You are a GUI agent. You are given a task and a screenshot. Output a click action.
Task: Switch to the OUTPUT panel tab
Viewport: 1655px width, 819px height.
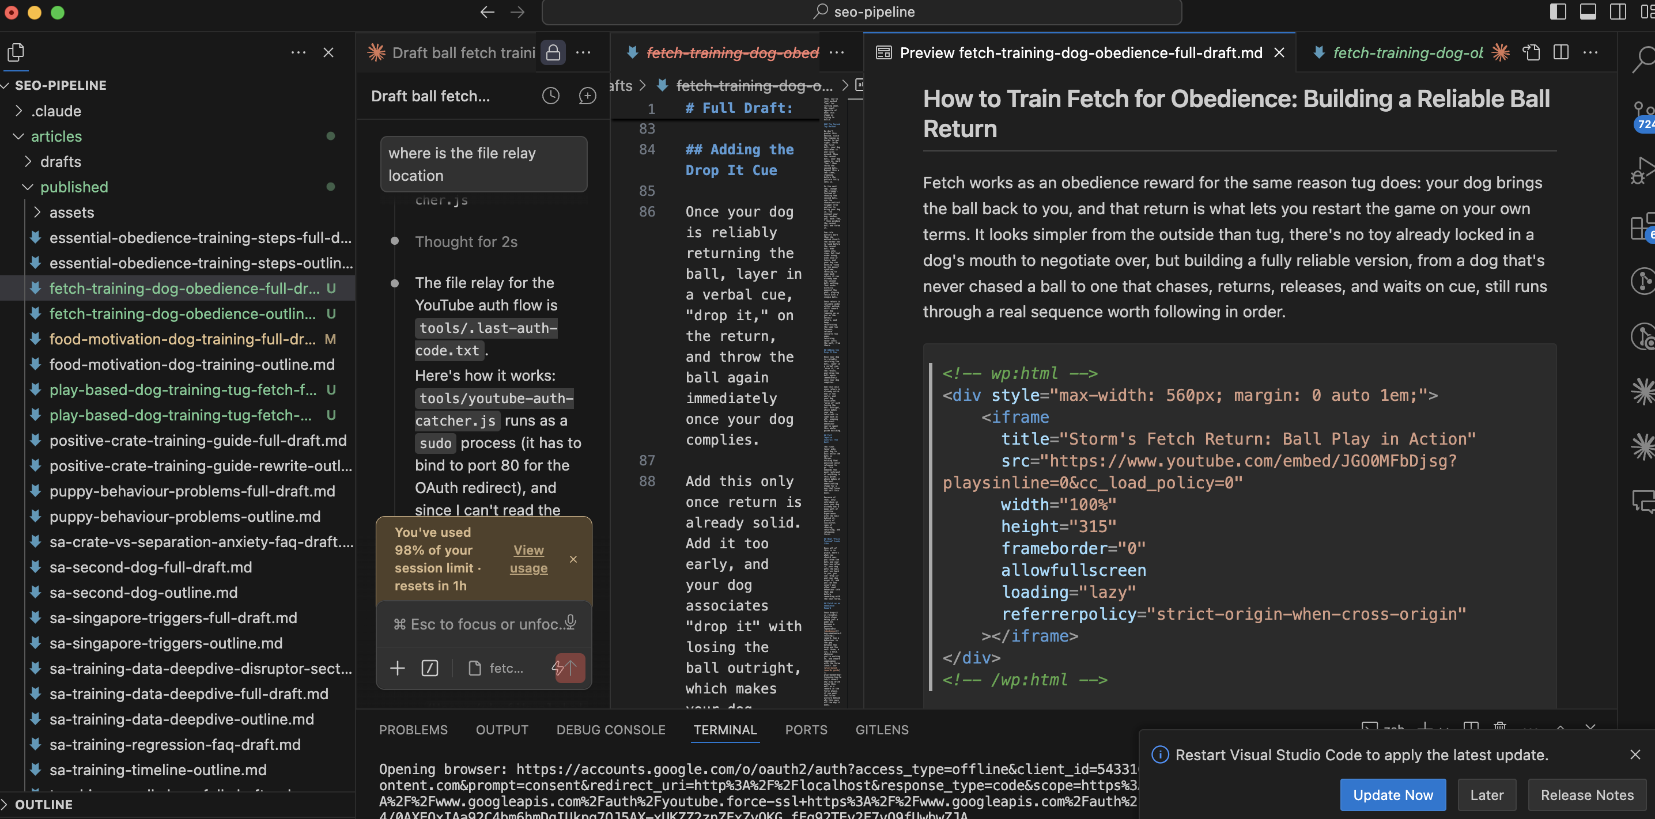pos(502,730)
